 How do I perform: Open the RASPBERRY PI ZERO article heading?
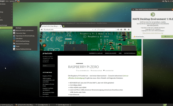coord(83,67)
